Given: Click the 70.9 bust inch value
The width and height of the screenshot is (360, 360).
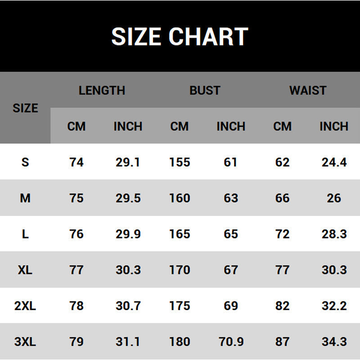Looking at the screenshot, I should click(231, 342).
